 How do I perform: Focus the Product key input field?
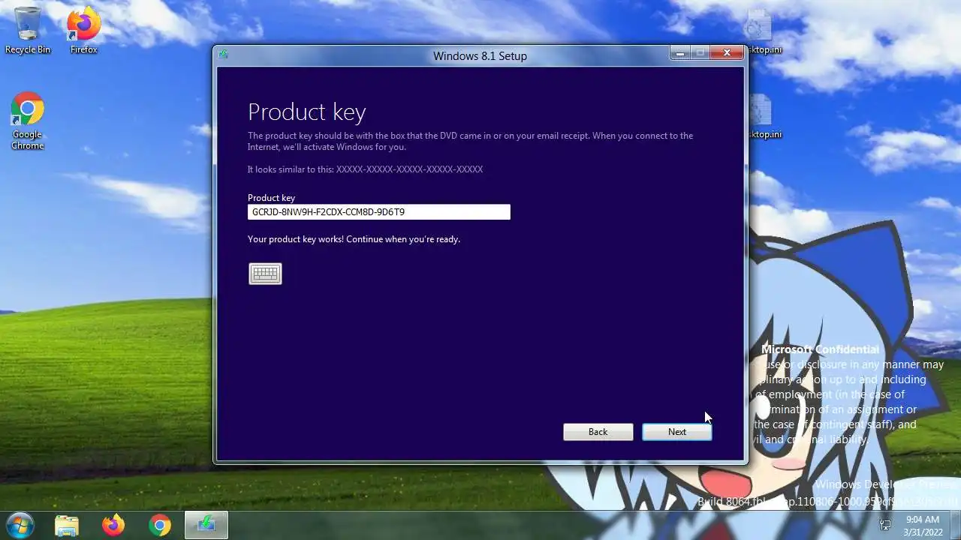coord(379,212)
